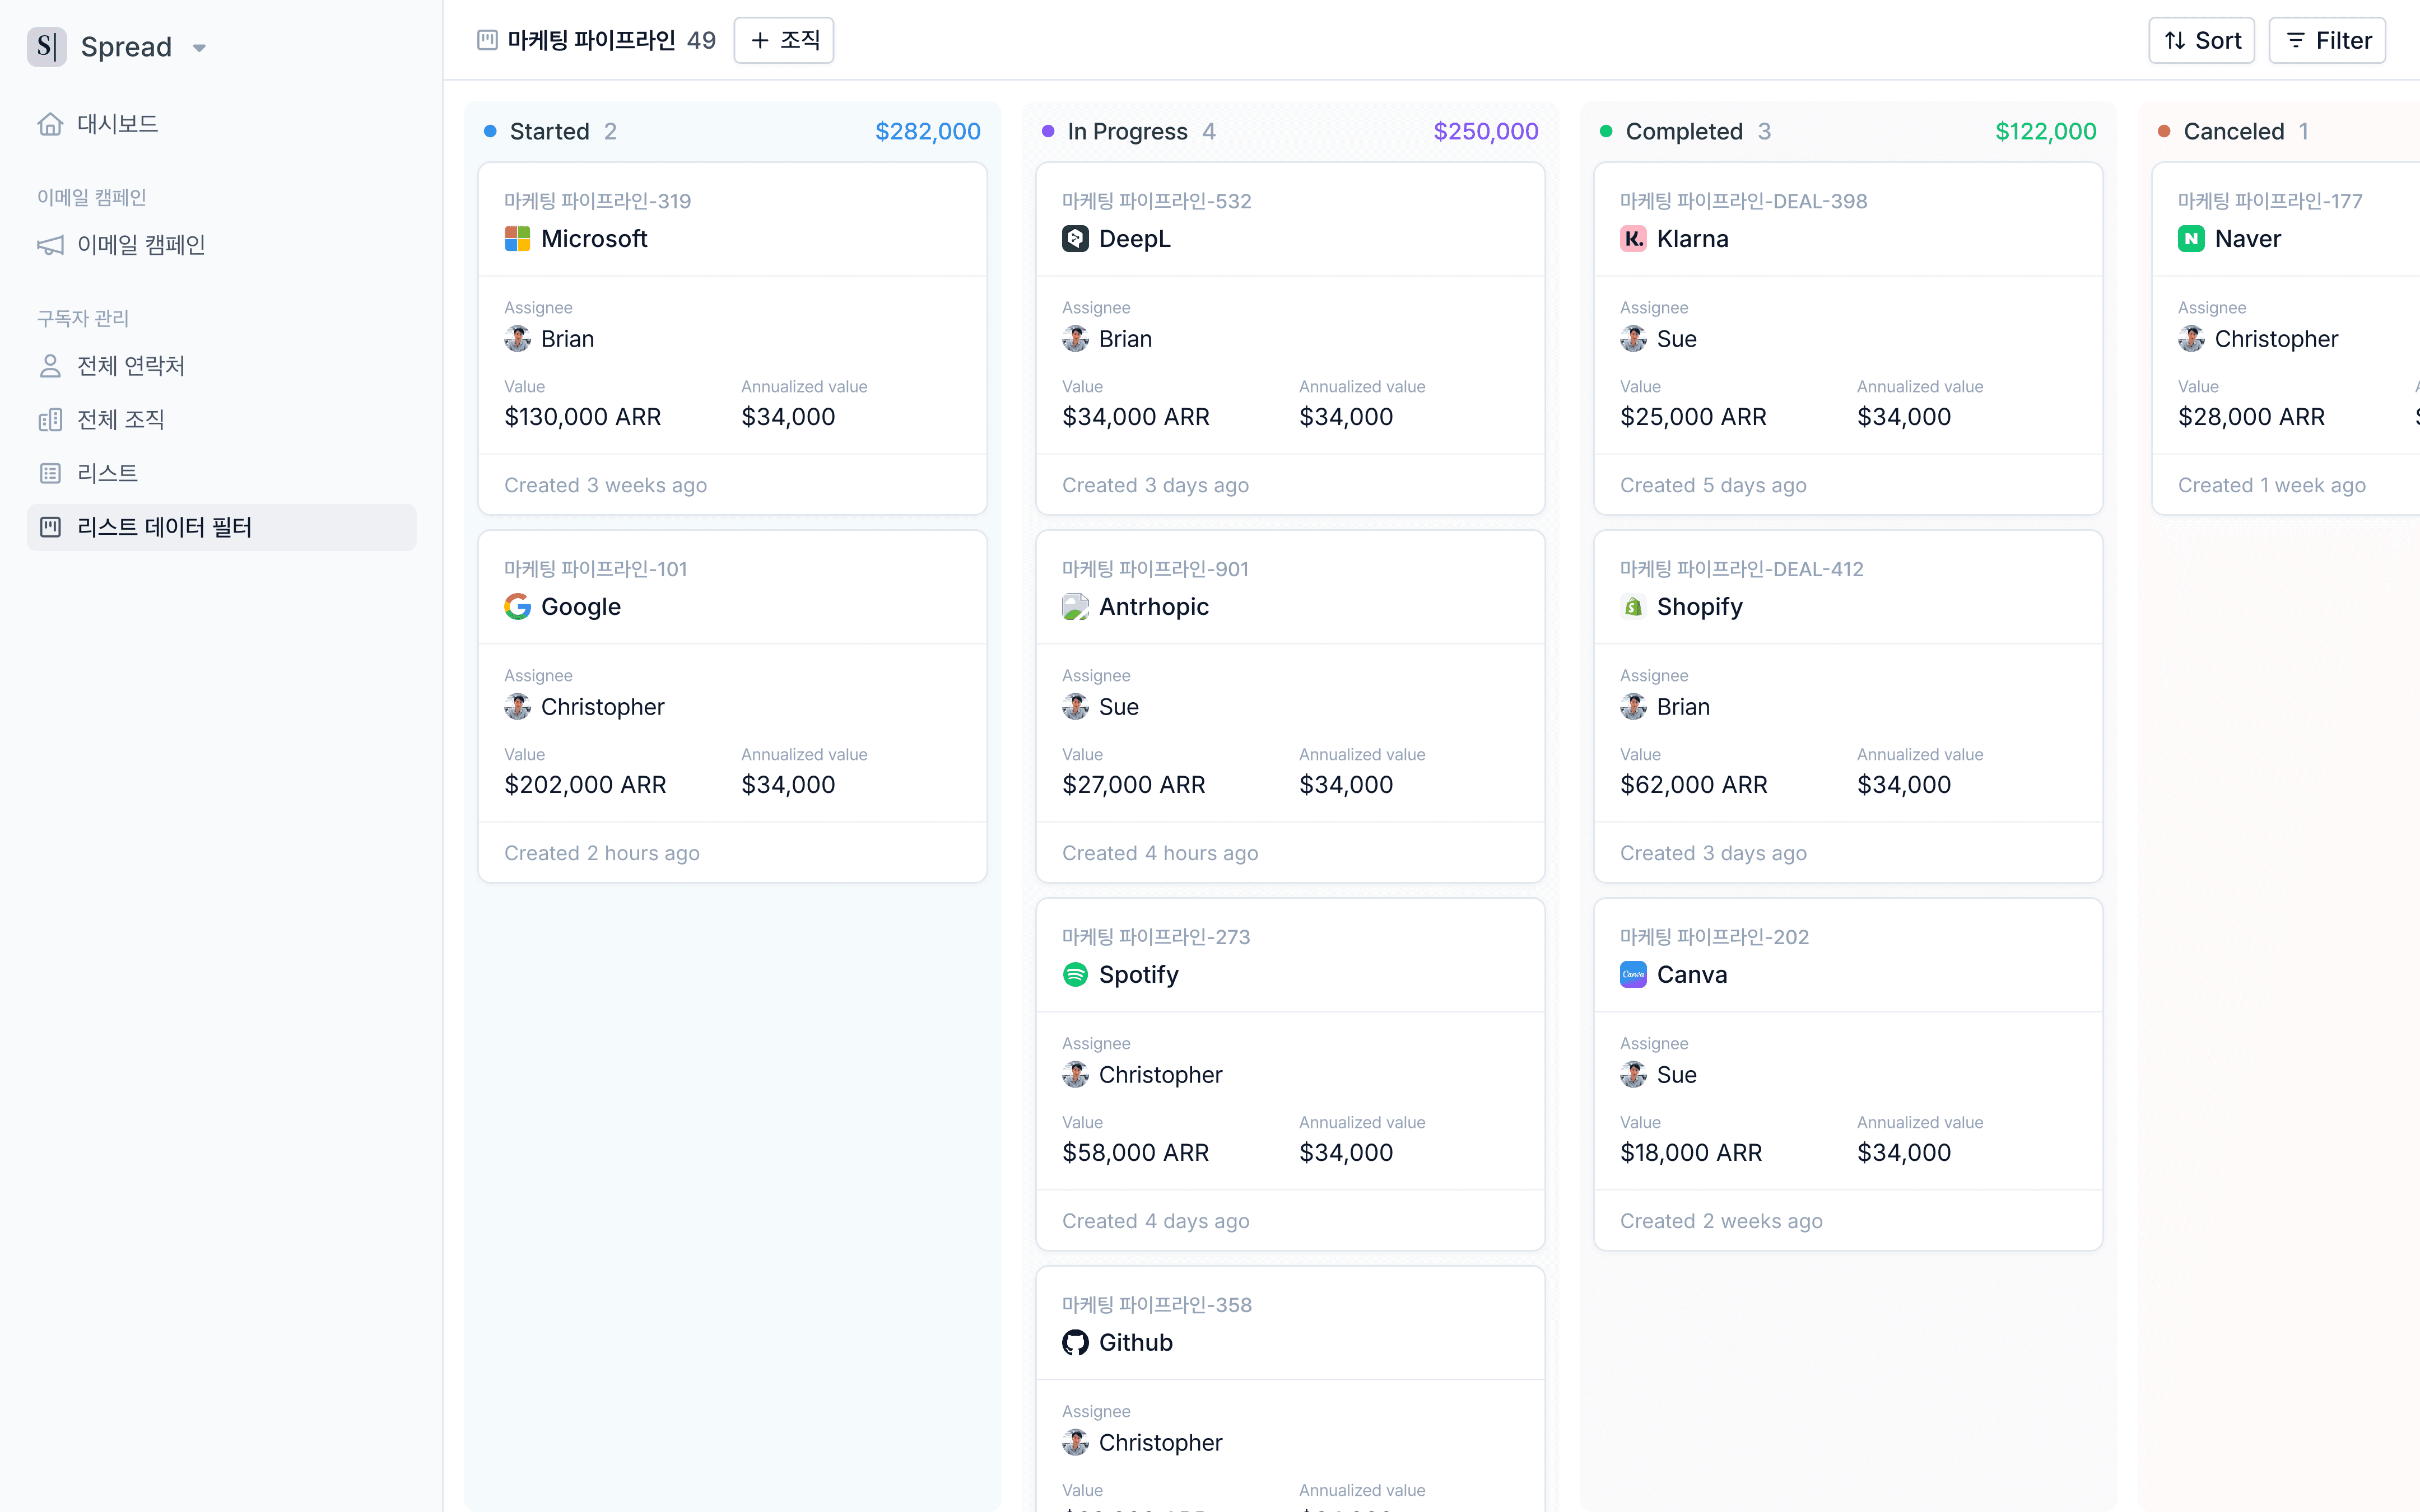Click the blue Started status dot
This screenshot has width=2420, height=1512.
(490, 131)
